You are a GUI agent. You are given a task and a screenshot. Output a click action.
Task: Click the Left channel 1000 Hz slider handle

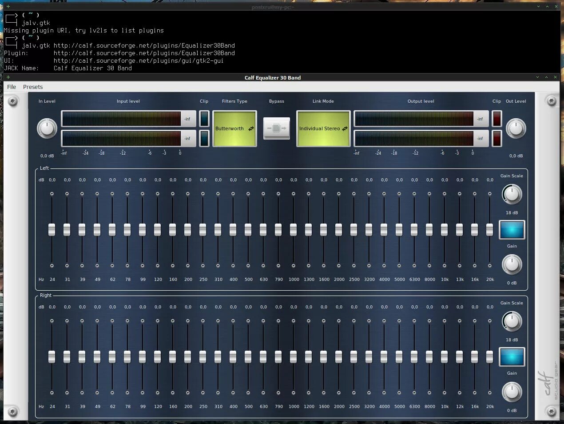[x=294, y=230]
